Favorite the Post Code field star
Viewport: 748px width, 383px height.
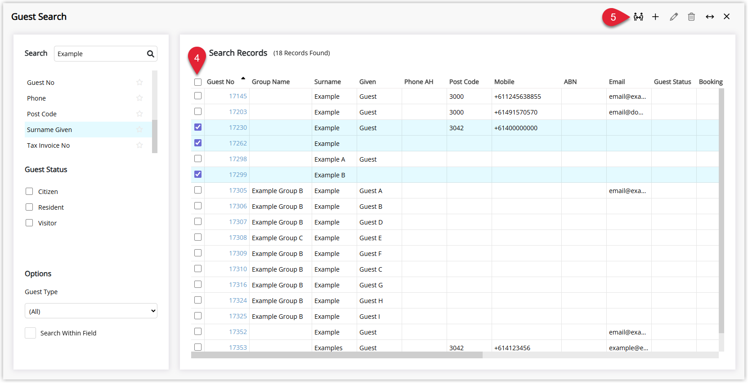click(139, 114)
